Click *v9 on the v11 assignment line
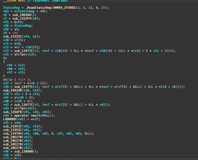The width and height of the screenshot is (198, 160). pos(17,44)
